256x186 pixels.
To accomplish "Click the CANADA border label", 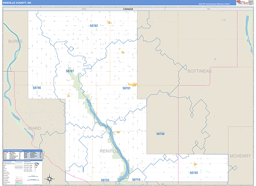I will [x=128, y=9].
